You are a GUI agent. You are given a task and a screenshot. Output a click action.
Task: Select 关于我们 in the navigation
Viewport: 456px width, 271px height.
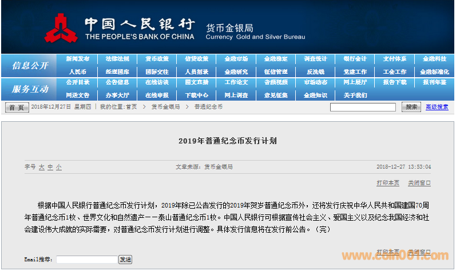[355, 95]
